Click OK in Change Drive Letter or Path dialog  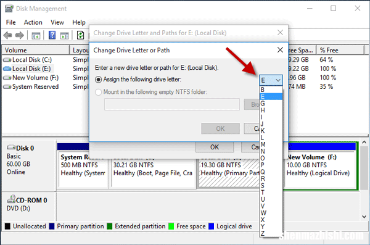click(220, 128)
